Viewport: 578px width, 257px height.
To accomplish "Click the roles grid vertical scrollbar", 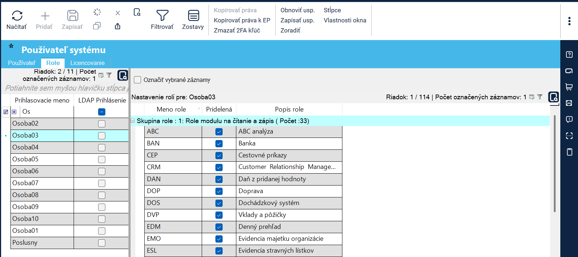I will click(555, 164).
